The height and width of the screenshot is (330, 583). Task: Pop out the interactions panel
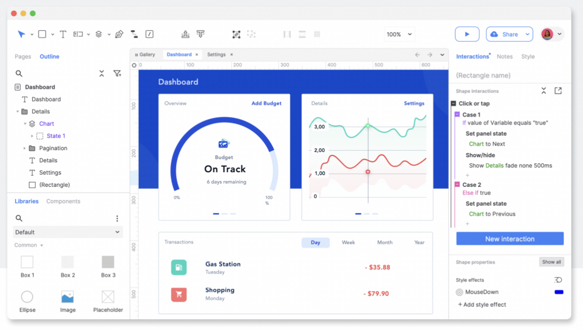tap(558, 91)
